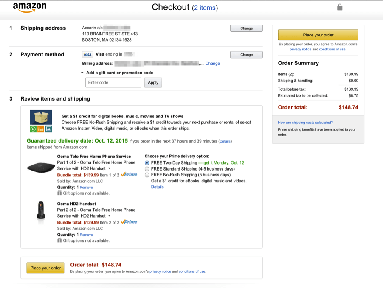
Task: Click the Ooma Telo product thumbnail
Action: [41, 168]
